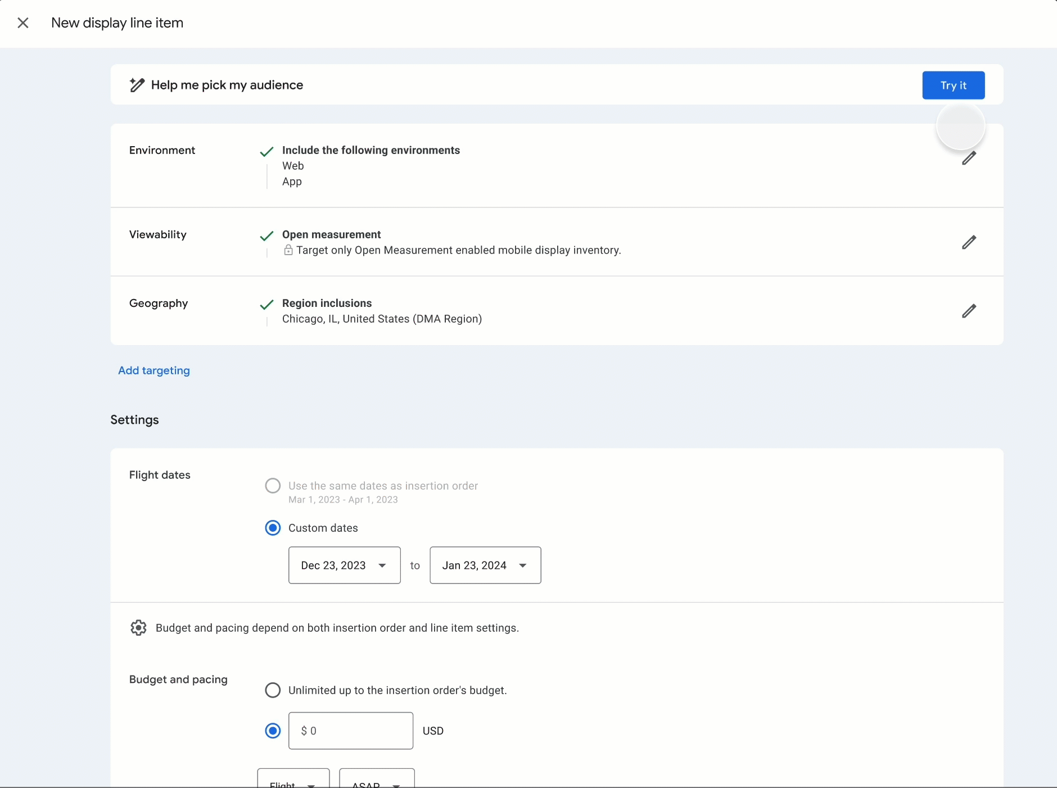1057x788 pixels.
Task: Click the checkmark beside Region inclusions
Action: pos(266,304)
